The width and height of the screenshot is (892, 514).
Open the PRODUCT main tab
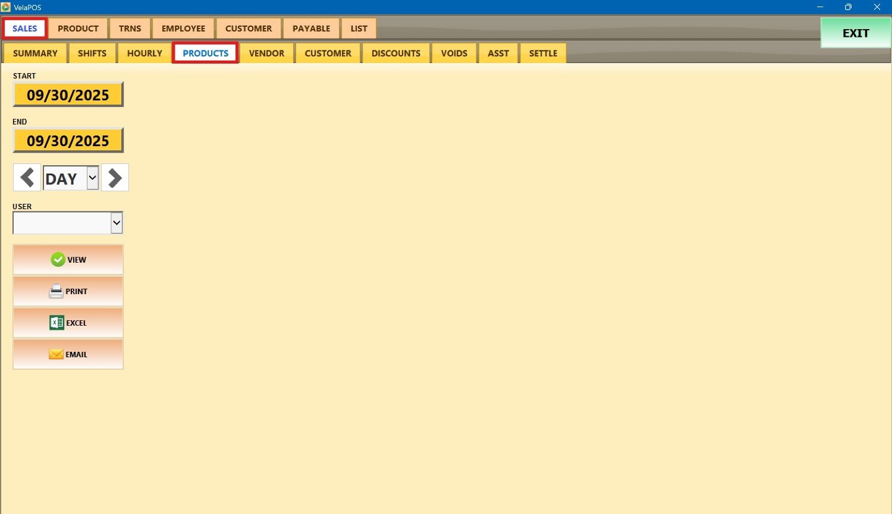pyautogui.click(x=78, y=29)
